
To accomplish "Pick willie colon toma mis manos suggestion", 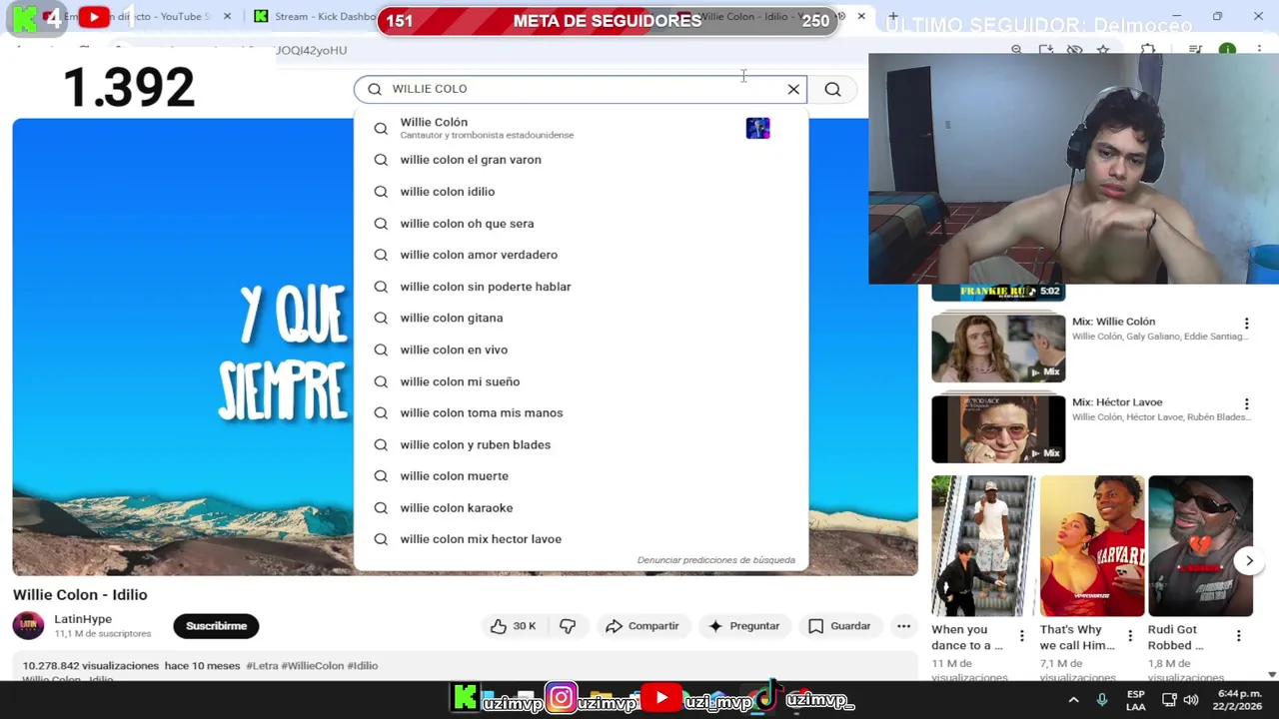I will click(x=580, y=412).
